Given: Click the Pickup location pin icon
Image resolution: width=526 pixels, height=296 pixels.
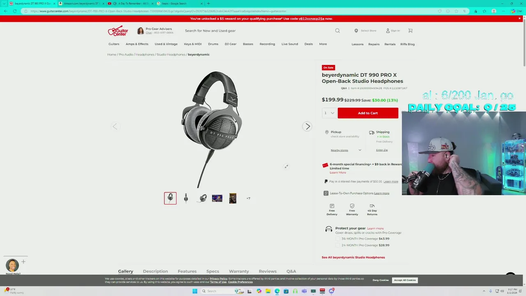Looking at the screenshot, I should click(x=327, y=132).
